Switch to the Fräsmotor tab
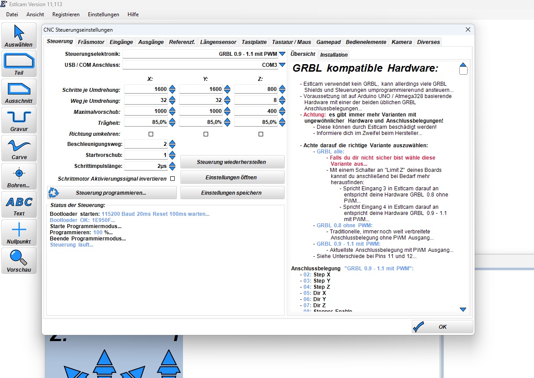This screenshot has width=534, height=378. click(x=91, y=42)
